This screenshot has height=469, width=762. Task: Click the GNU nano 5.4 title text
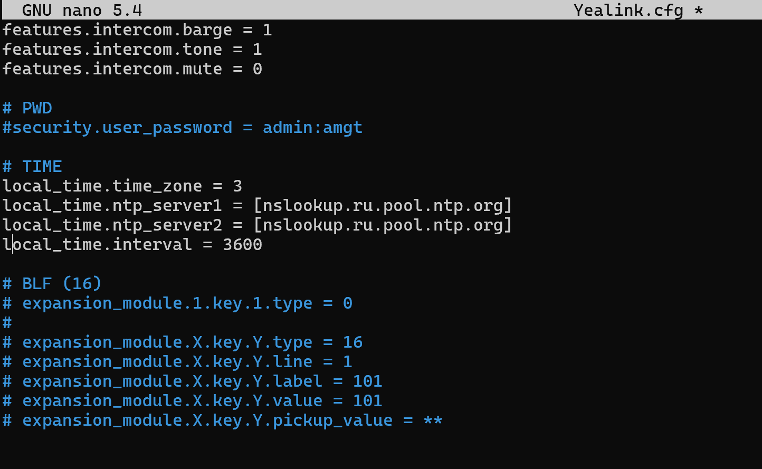point(82,10)
